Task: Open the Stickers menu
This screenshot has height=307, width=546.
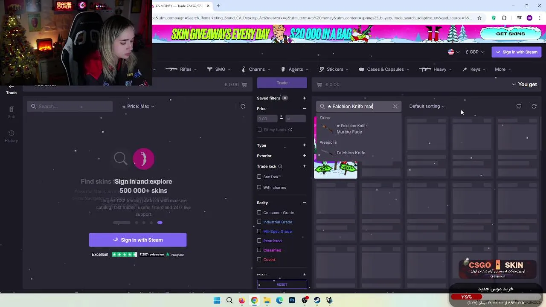Action: pyautogui.click(x=334, y=69)
